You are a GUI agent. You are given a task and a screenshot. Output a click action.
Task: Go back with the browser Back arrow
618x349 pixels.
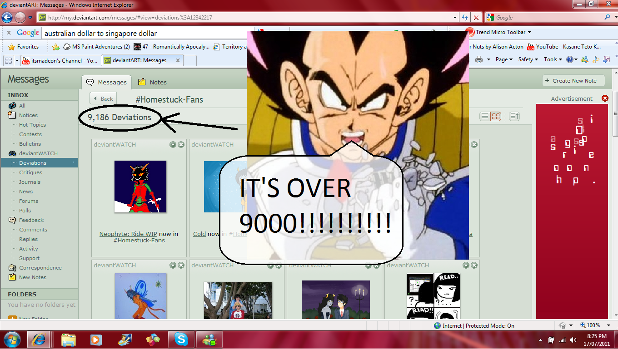(x=7, y=18)
